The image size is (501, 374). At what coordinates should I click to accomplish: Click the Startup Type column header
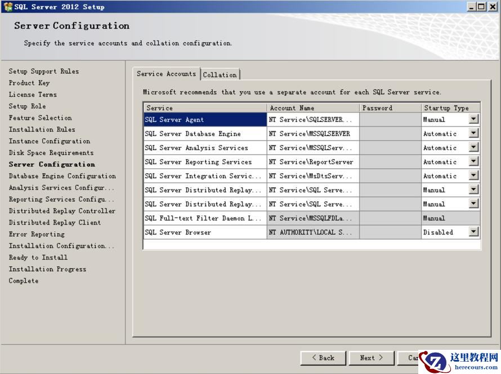[x=450, y=108]
